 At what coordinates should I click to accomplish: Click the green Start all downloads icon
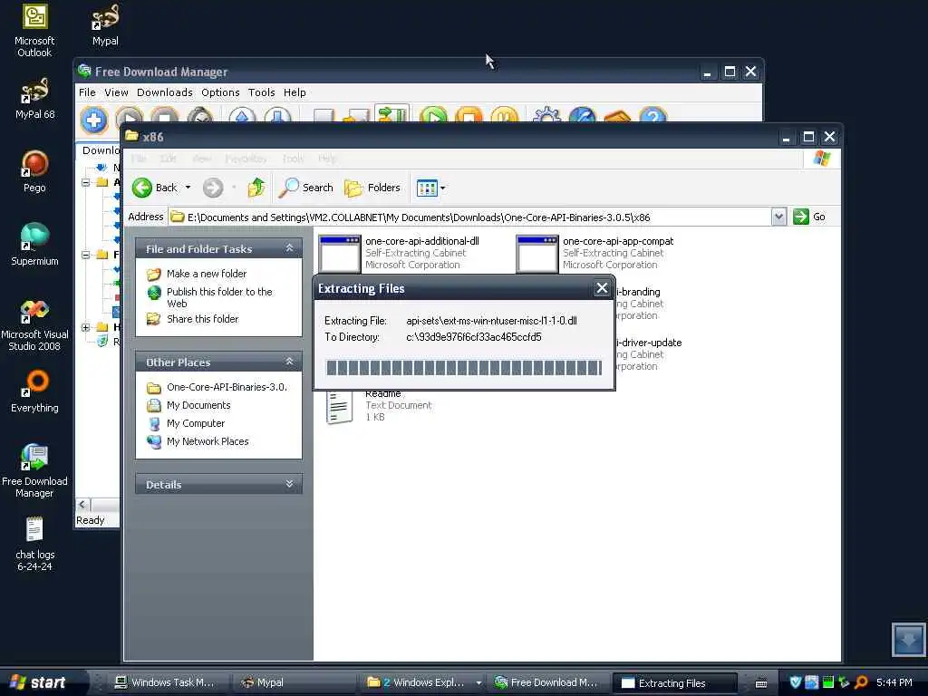(x=434, y=117)
